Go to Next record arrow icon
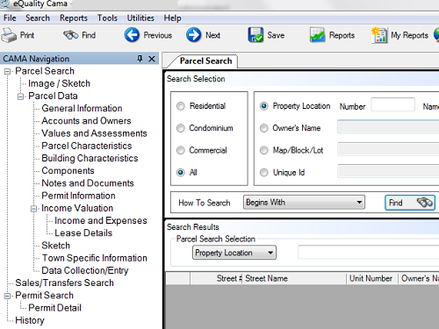Screen dimensions: 439x329 193,35
